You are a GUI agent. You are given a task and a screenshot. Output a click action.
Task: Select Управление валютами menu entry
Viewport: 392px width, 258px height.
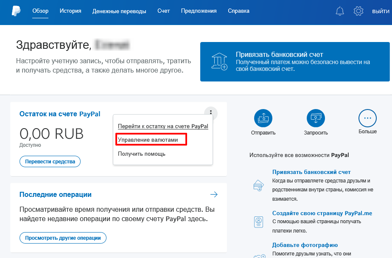[x=148, y=140]
